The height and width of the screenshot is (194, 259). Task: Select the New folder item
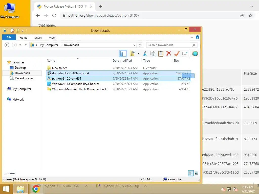119,68
